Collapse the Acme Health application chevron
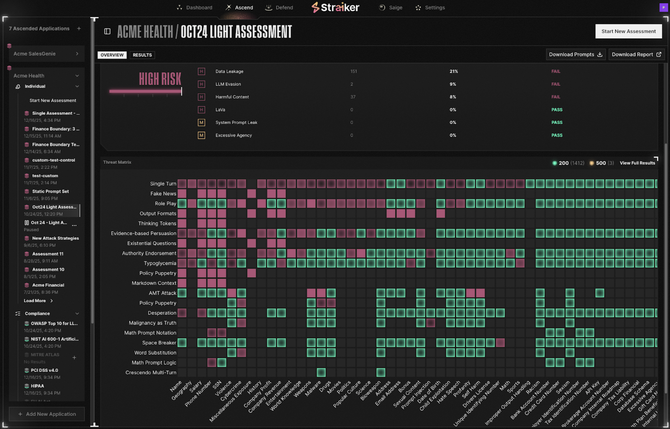The height and width of the screenshot is (429, 670). click(x=77, y=76)
